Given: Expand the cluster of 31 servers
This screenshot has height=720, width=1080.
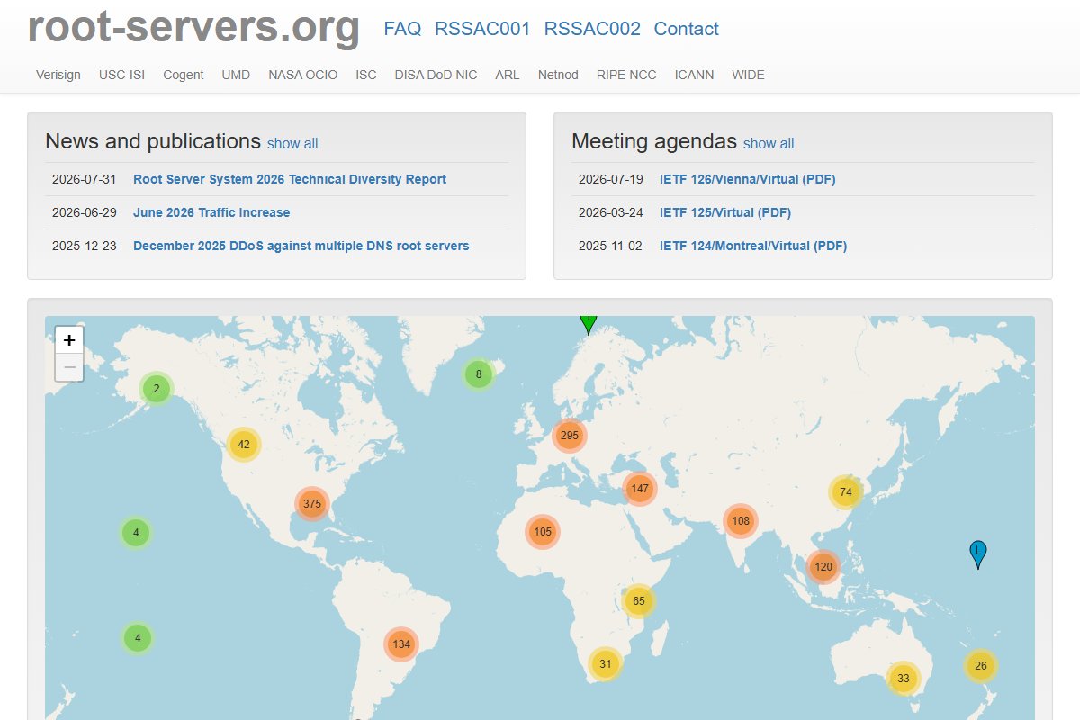Looking at the screenshot, I should 606,665.
